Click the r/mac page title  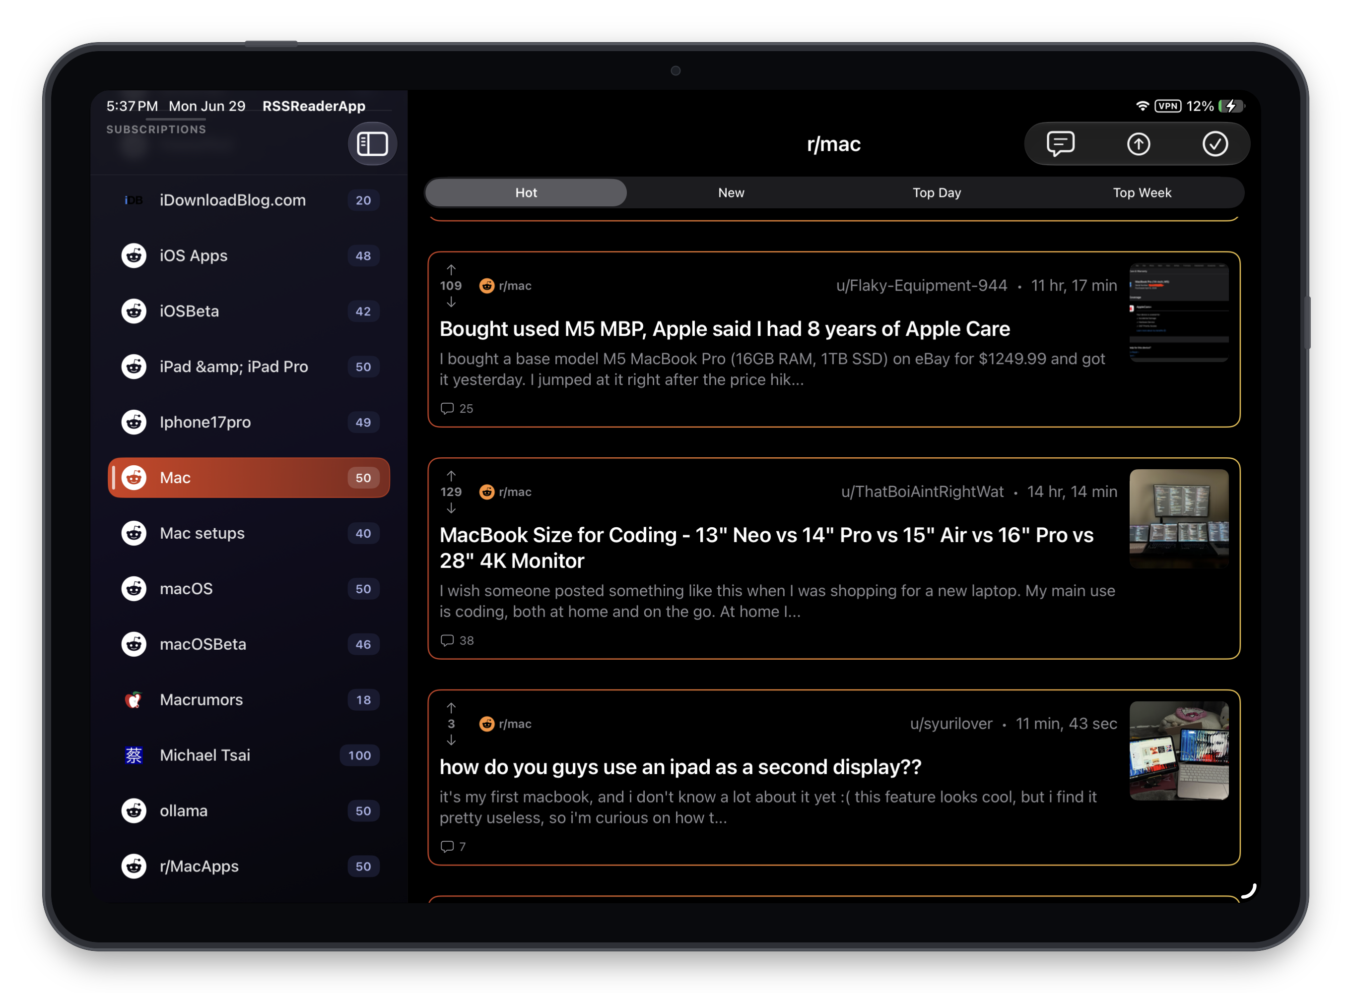tap(833, 144)
